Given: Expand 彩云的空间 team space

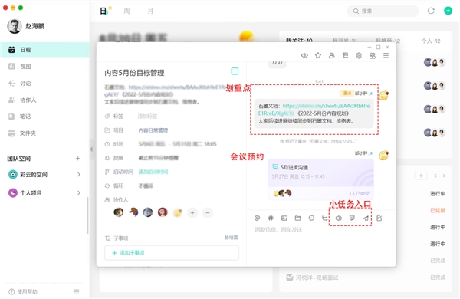Looking at the screenshot, I should click(79, 174).
